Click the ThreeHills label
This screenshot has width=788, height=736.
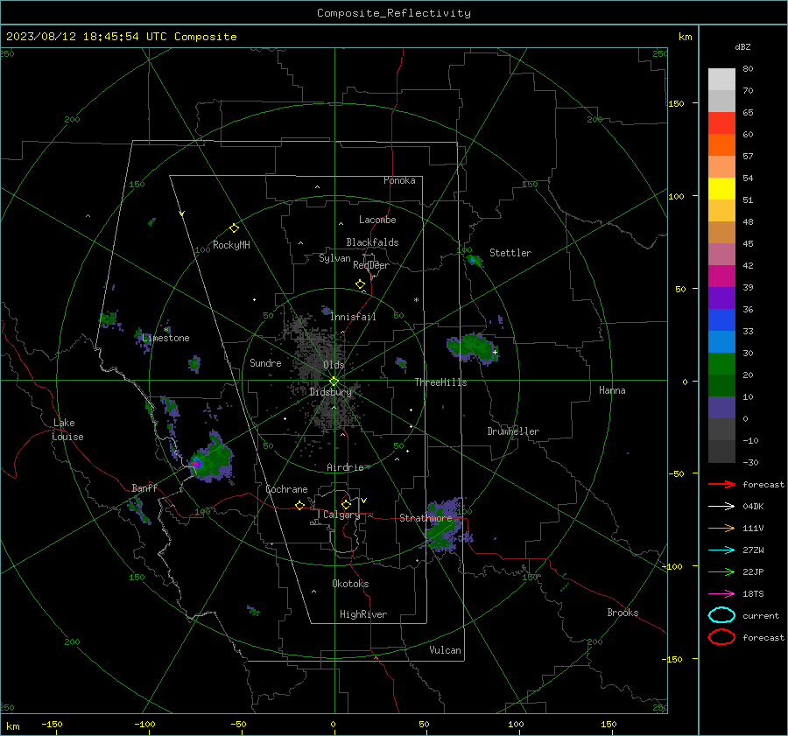point(440,382)
